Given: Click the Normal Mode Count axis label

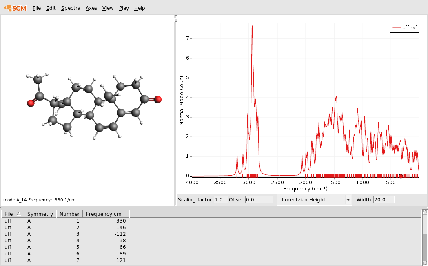Looking at the screenshot, I should click(182, 101).
